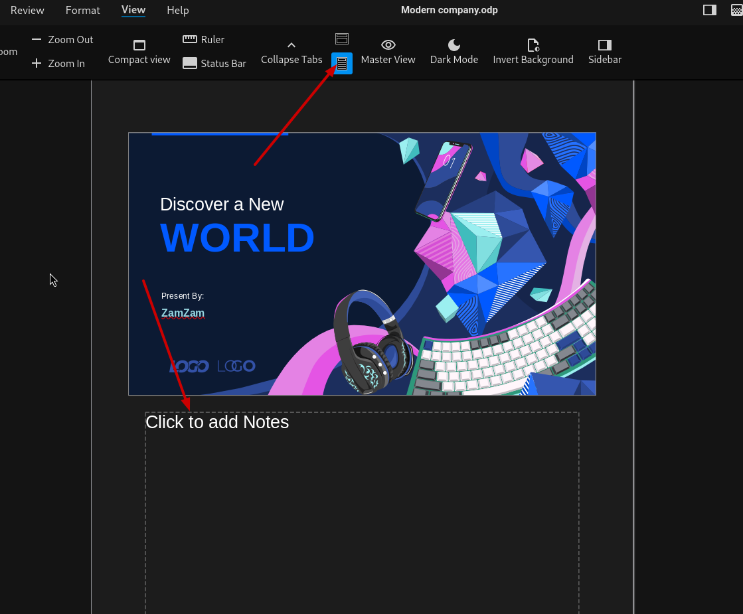Select the highlighted Notes view icon
Image resolution: width=743 pixels, height=614 pixels.
pyautogui.click(x=342, y=64)
